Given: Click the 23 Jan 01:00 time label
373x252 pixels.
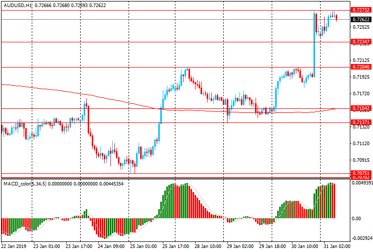Looking at the screenshot, I should click(x=46, y=246).
